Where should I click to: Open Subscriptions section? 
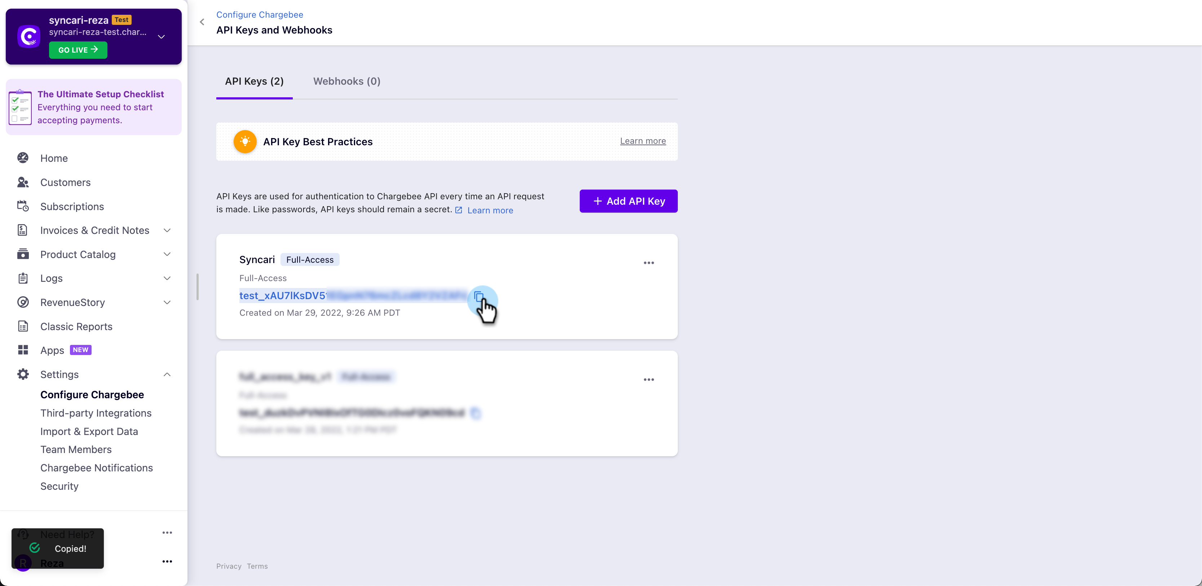72,206
